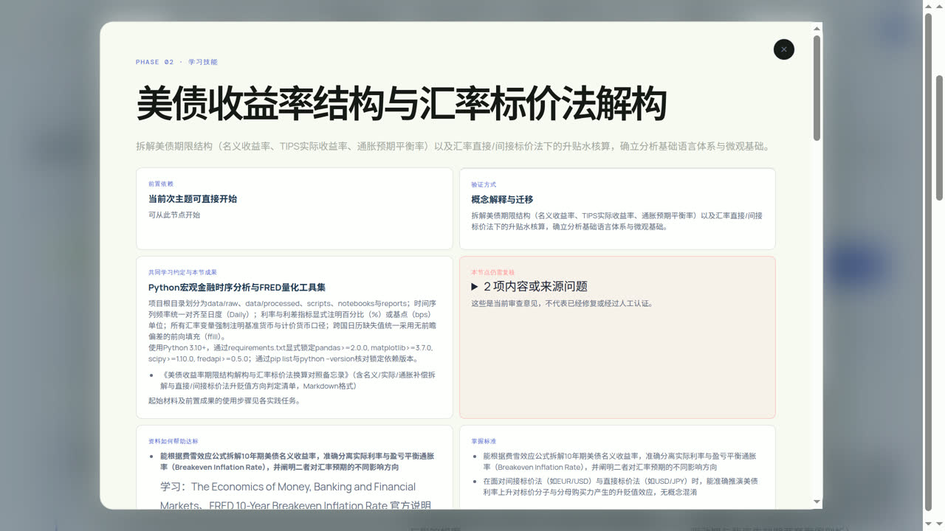Viewport: 945px width, 531px height.
Task: Click the 掌握标准 bullet starting "在面对间接标价法"
Action: (x=620, y=486)
